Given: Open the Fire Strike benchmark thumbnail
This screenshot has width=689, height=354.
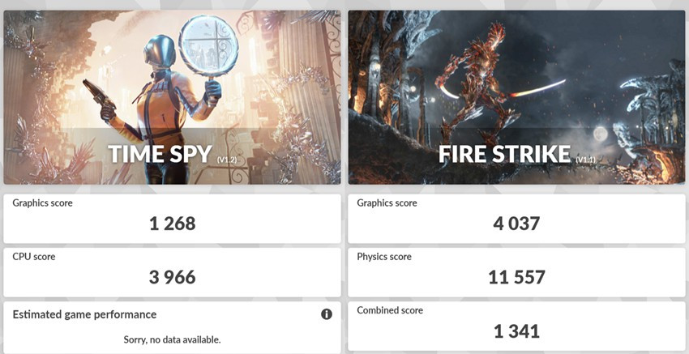Looking at the screenshot, I should [516, 97].
